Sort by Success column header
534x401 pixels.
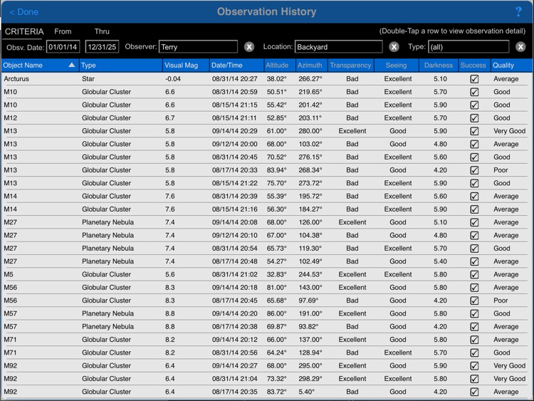coord(473,66)
